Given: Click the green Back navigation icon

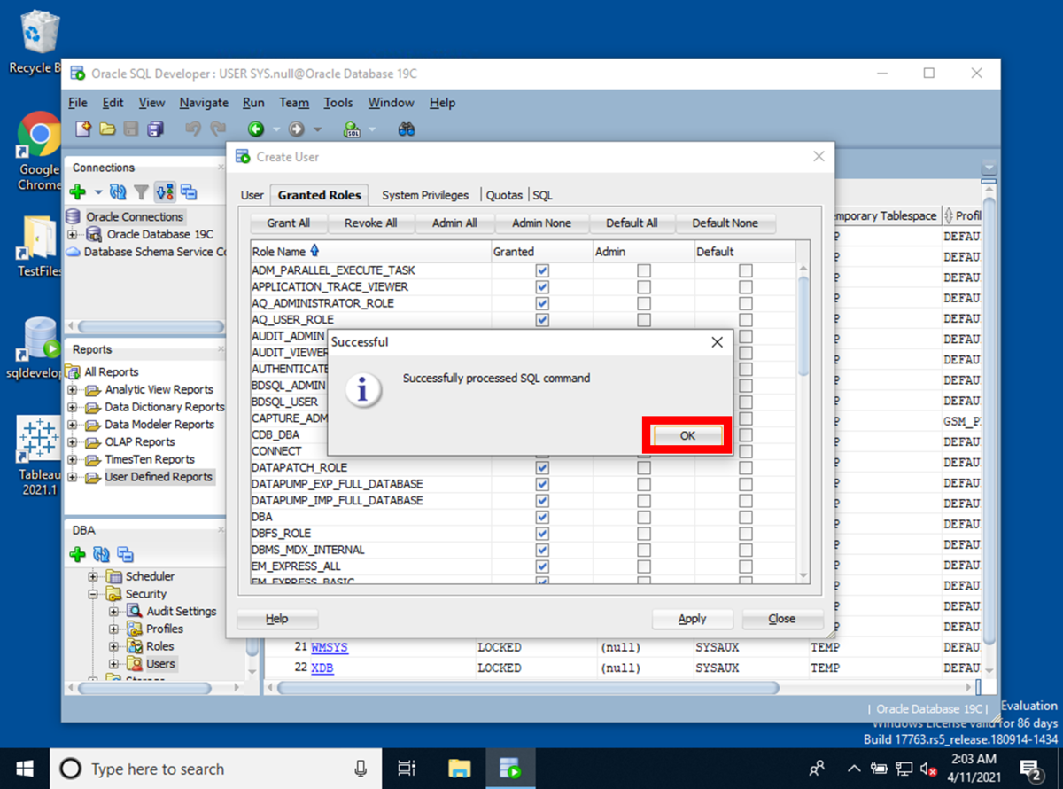Looking at the screenshot, I should [x=256, y=129].
